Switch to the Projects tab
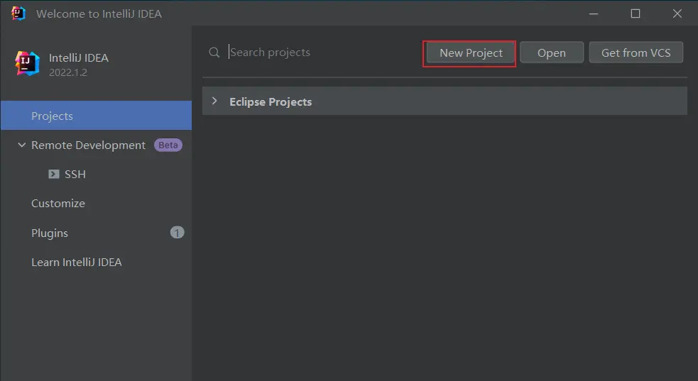698x381 pixels. pos(52,116)
